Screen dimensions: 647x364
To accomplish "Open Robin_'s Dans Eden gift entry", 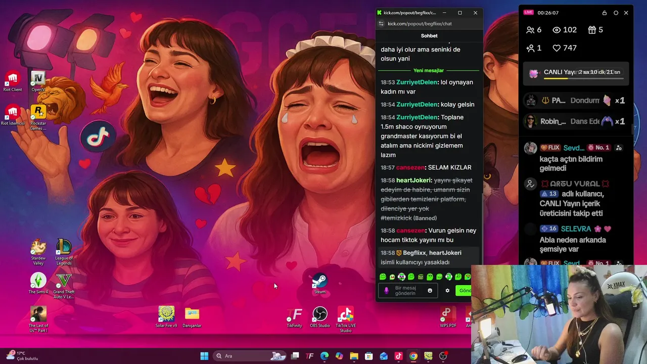I will [x=576, y=121].
